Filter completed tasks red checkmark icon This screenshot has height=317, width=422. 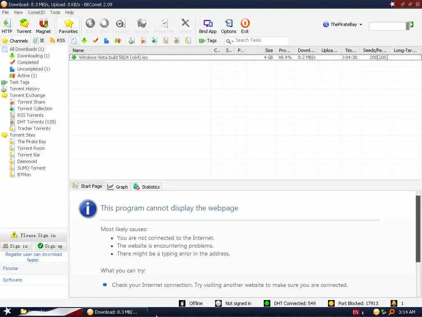[96, 41]
